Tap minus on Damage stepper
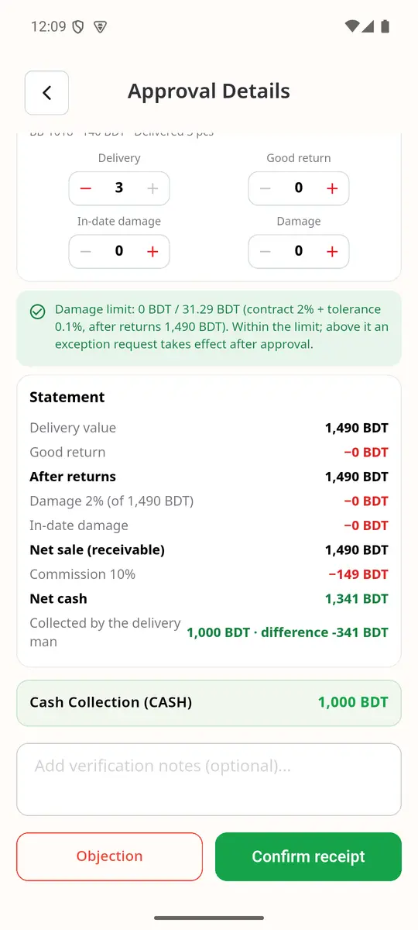The height and width of the screenshot is (930, 418). [x=266, y=252]
